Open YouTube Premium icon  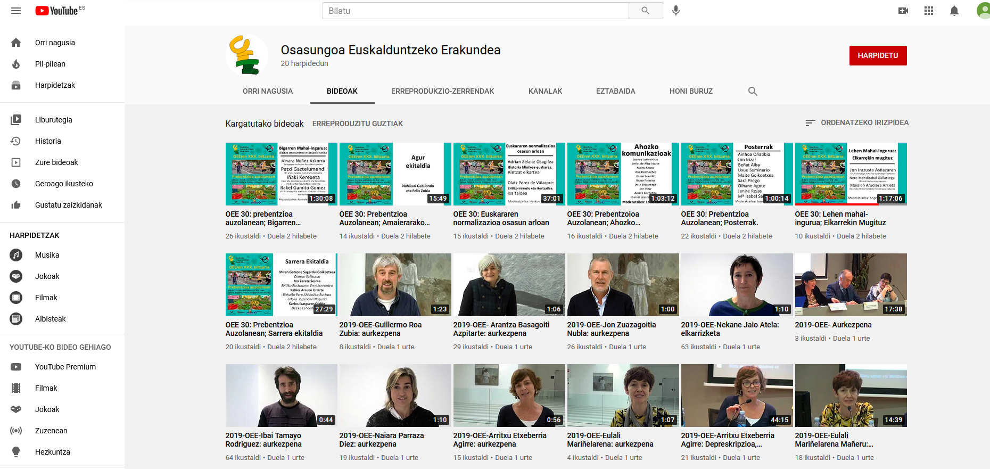tap(16, 367)
